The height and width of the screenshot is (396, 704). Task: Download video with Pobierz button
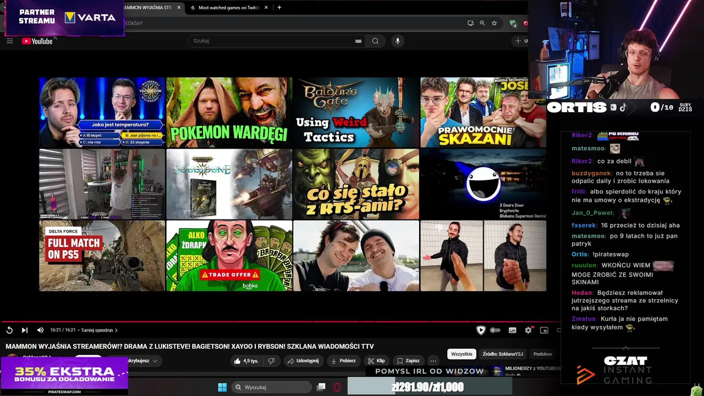click(343, 361)
